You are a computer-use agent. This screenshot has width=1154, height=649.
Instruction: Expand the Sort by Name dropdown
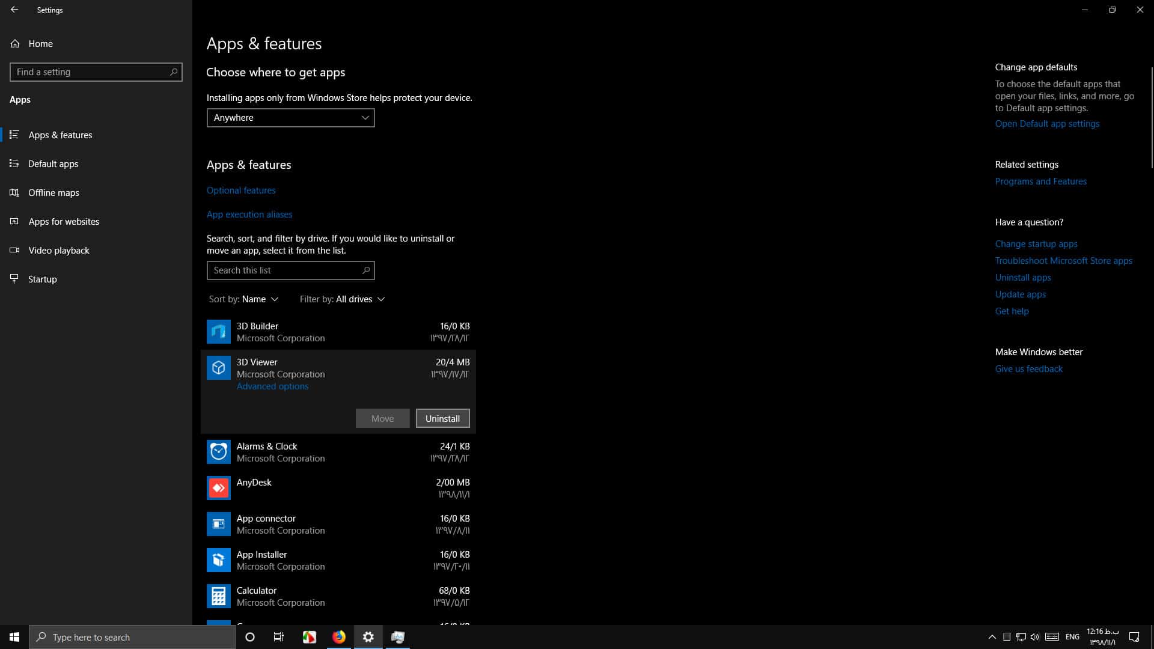(243, 299)
